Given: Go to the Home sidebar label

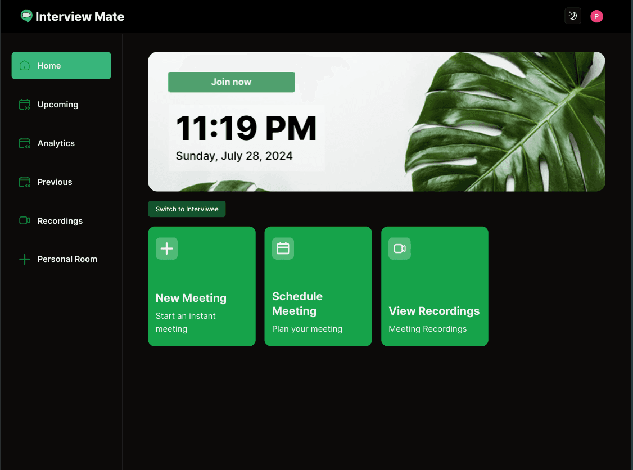Looking at the screenshot, I should pyautogui.click(x=49, y=66).
